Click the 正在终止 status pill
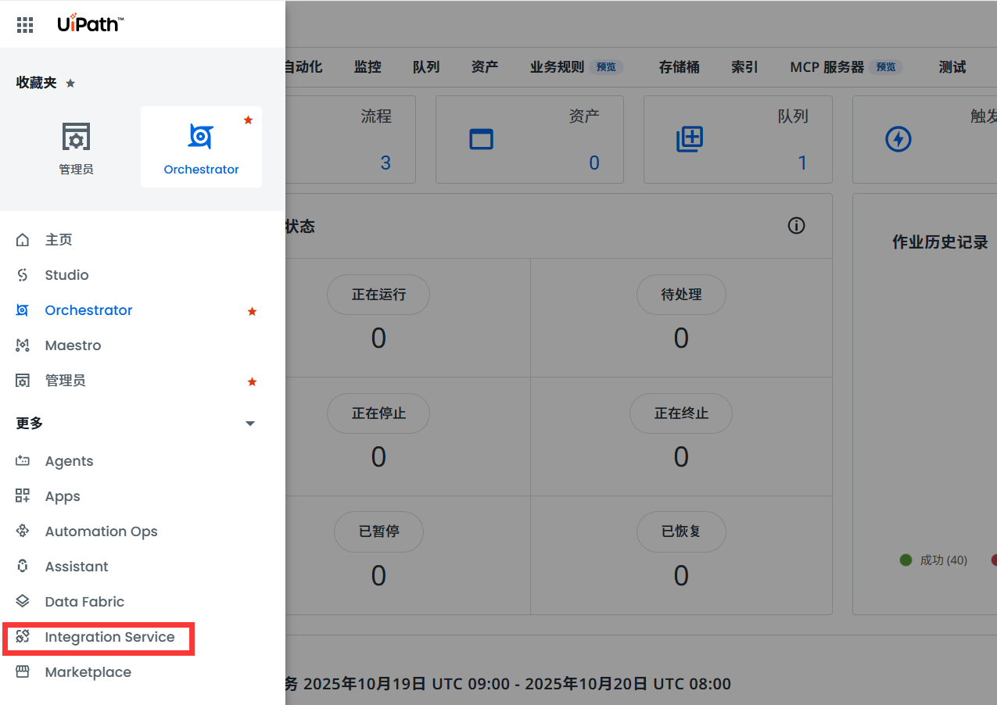The height and width of the screenshot is (705, 997). point(681,413)
